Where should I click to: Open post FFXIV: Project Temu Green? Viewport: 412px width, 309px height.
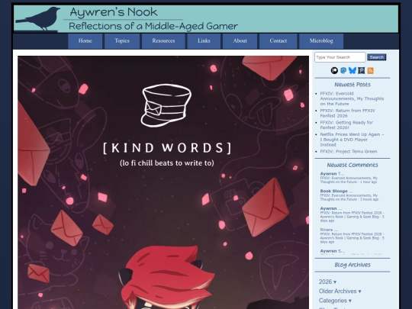click(x=349, y=151)
